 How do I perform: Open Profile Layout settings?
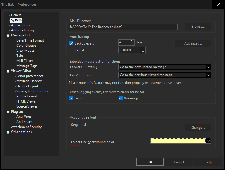pyautogui.click(x=27, y=96)
